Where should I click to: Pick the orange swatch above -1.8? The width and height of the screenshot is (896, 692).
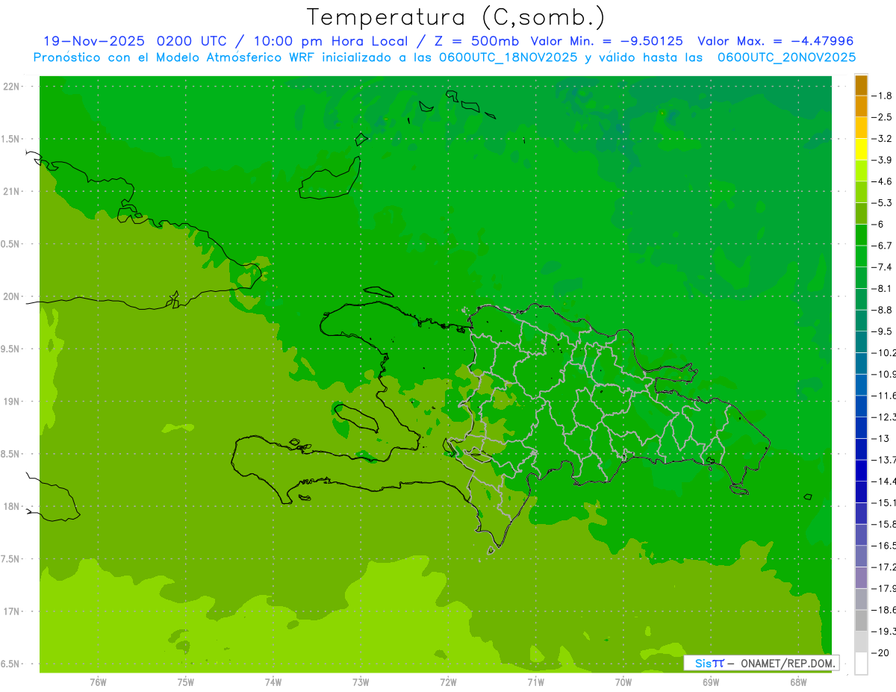861,85
